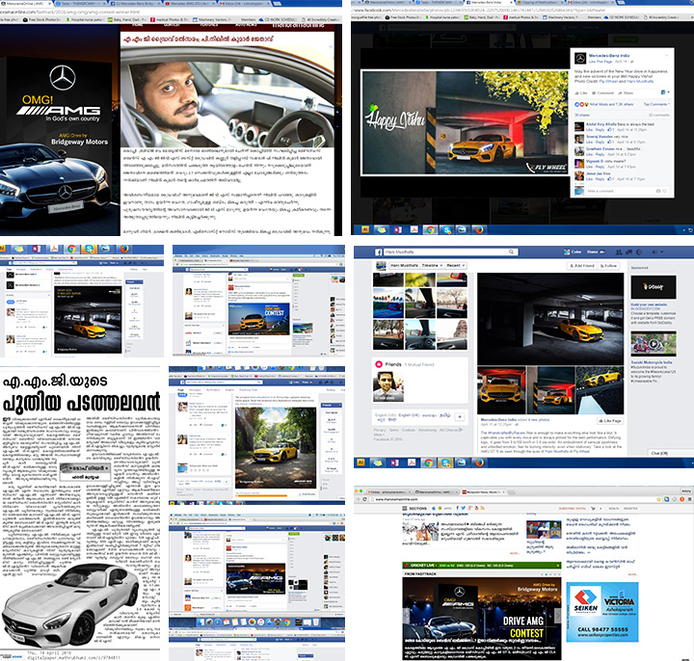
Task: Open Chrome menu in manoramaonline window
Action: click(688, 499)
